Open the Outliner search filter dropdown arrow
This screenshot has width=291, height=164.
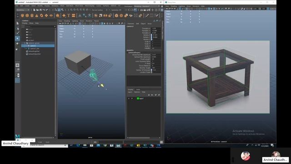point(55,26)
